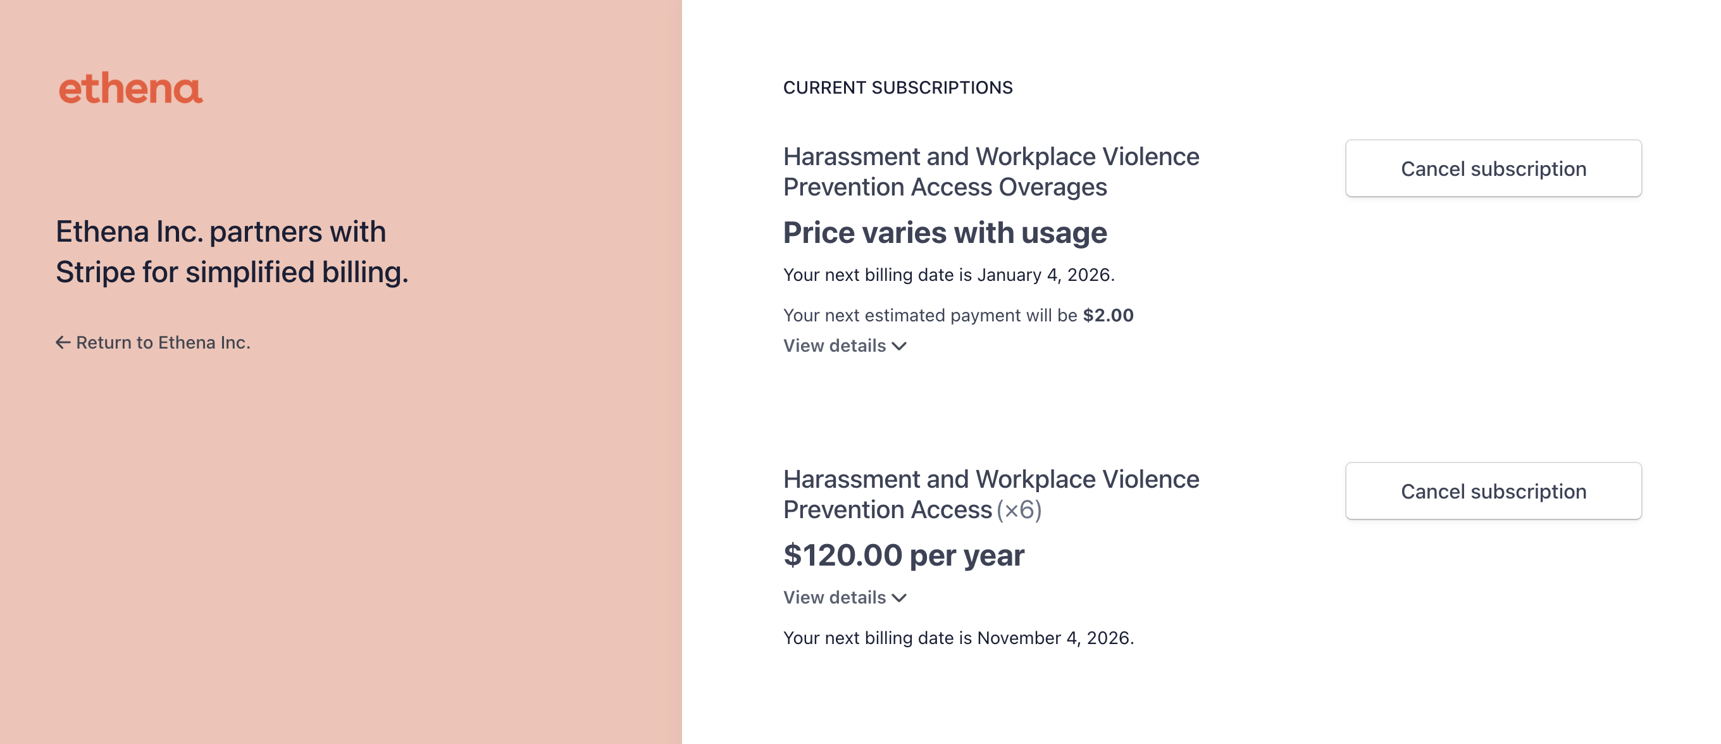
Task: Click the CURRENT SUBSCRIPTIONS heading
Action: click(897, 88)
